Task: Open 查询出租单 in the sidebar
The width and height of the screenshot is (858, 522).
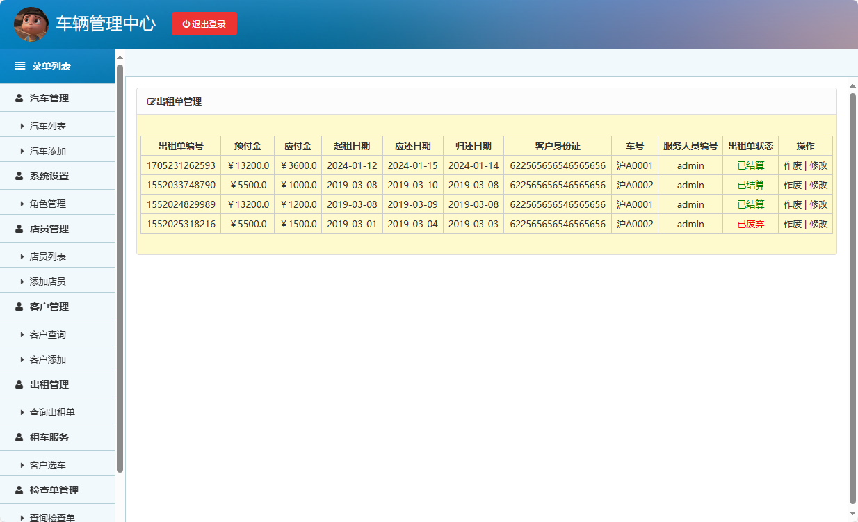Action: (x=52, y=412)
